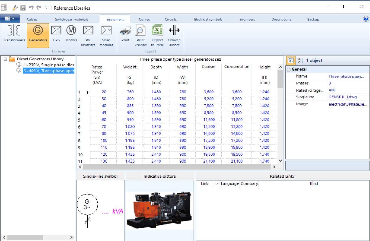Select the single phase diesel generator item

[48, 65]
